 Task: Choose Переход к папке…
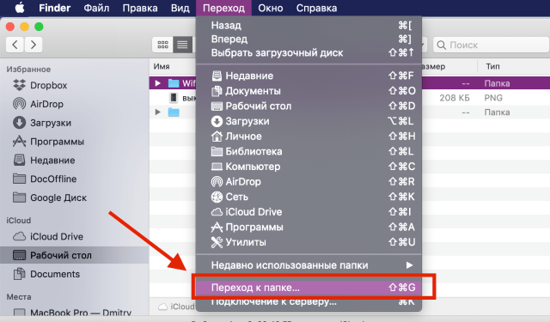[309, 288]
